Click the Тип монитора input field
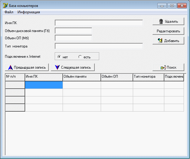This screenshot has width=190, height=159. click(99, 46)
